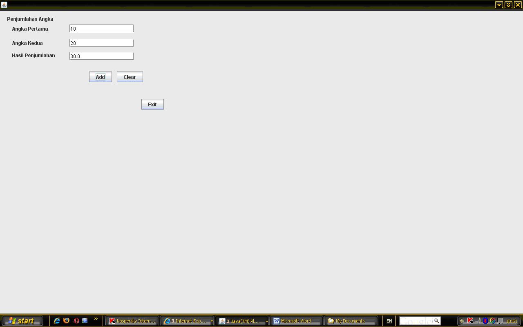Focus the Angka Pertama input field
The image size is (523, 327).
coord(101,29)
